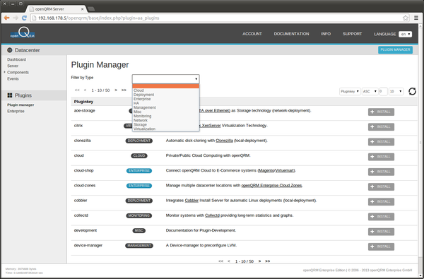424x279 pixels.
Task: Open the language selector dropdown
Action: click(405, 34)
